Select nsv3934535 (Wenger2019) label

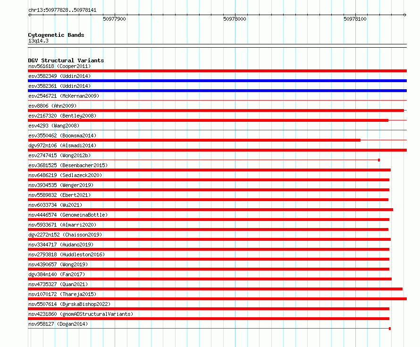[x=61, y=185]
